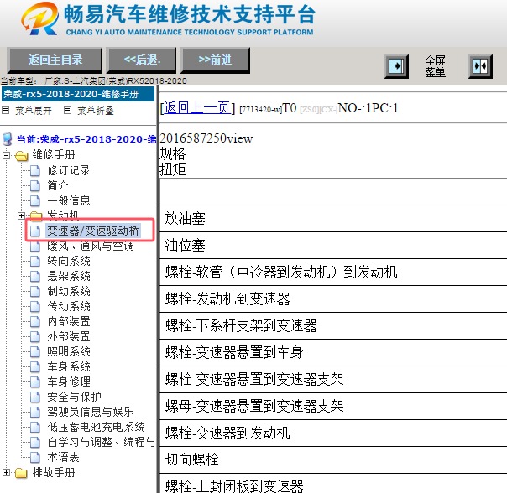The height and width of the screenshot is (493, 507).
Task: Click the page icon next to 术语表
Action: coord(35,458)
